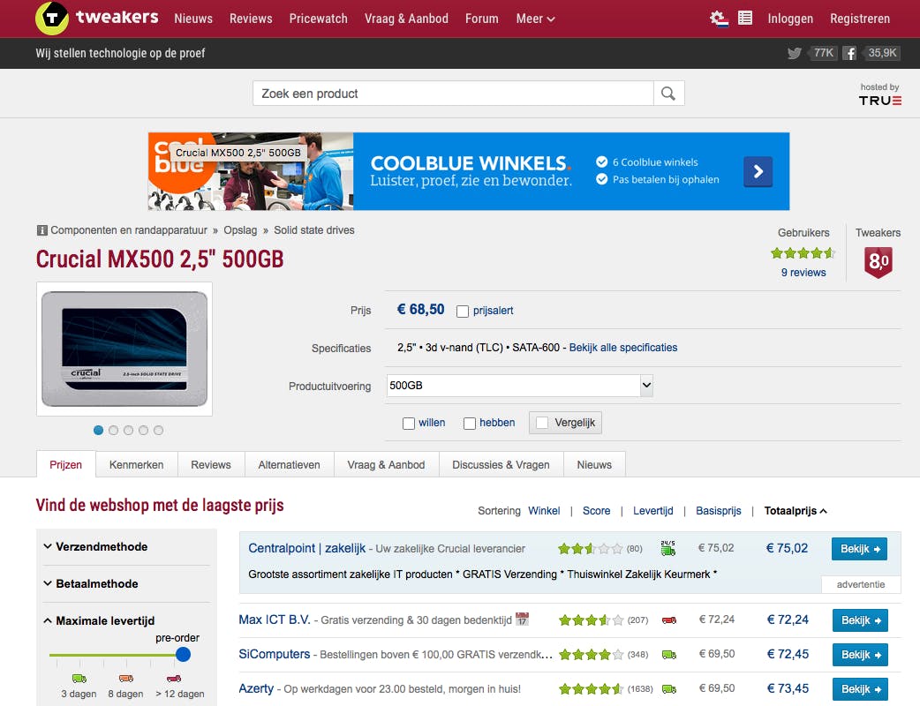Click Azerty green delivery truck icon
920x706 pixels.
click(669, 689)
